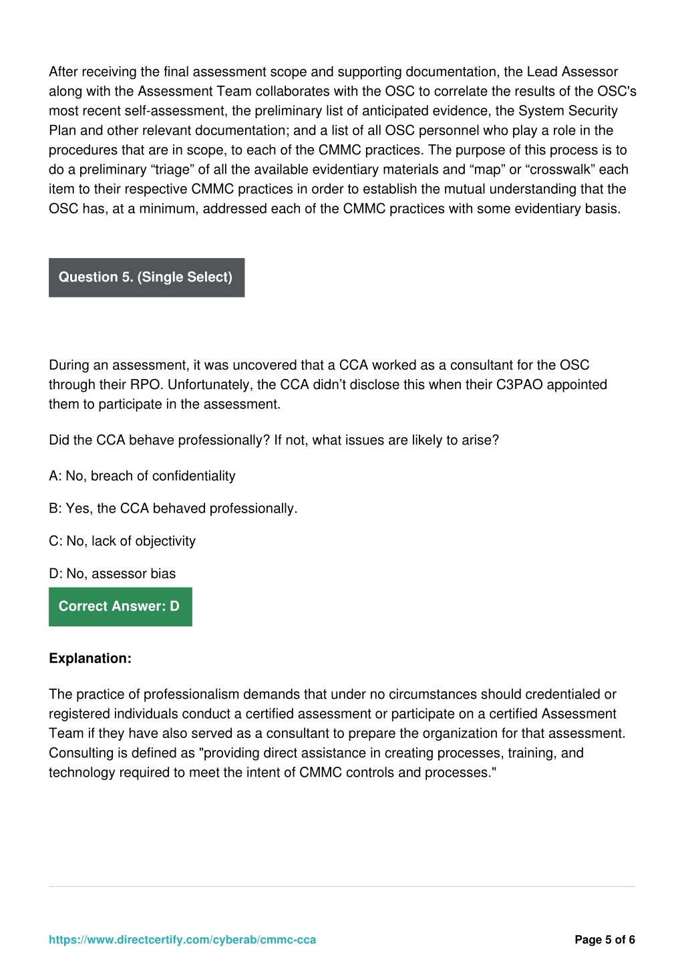Select option B: Yes, the CCA behaved professionally
Viewport: 684px width, 968px height.
(173, 509)
